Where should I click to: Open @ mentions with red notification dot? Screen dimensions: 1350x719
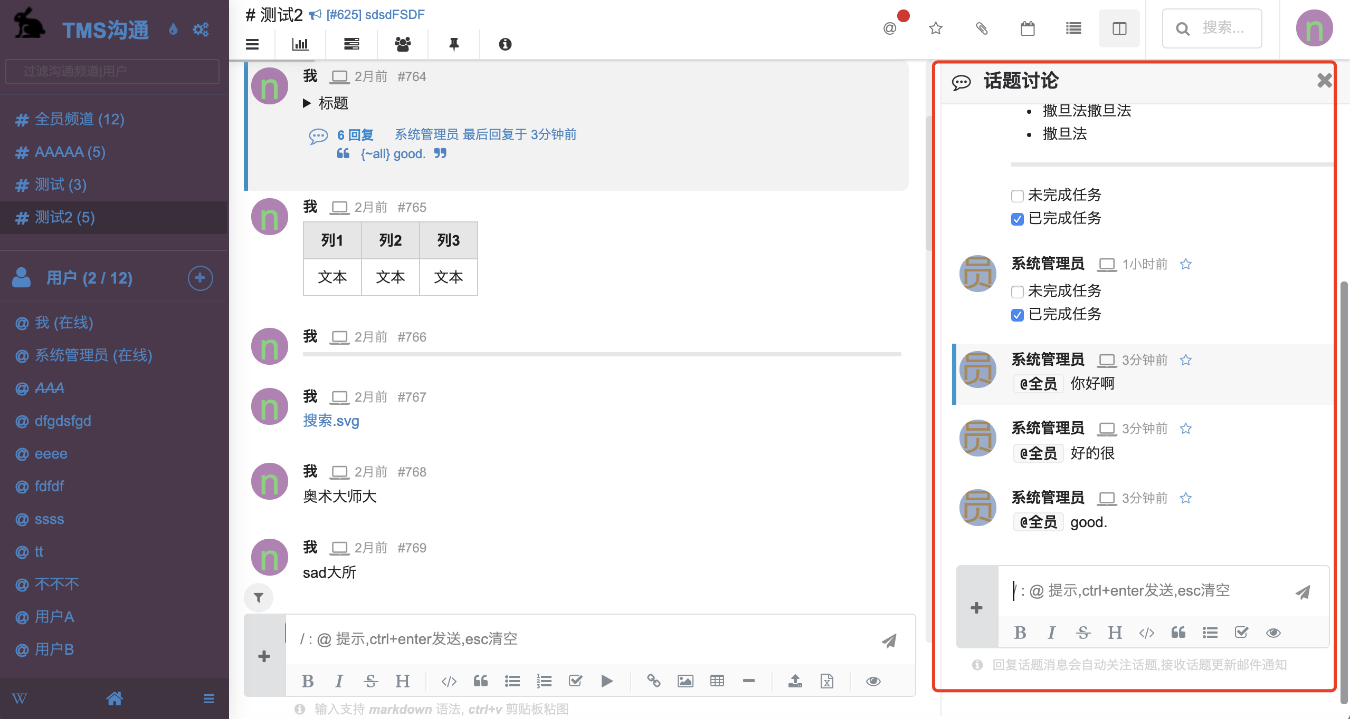click(x=890, y=28)
